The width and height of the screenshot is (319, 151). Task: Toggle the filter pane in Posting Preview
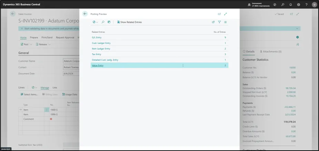point(219,22)
